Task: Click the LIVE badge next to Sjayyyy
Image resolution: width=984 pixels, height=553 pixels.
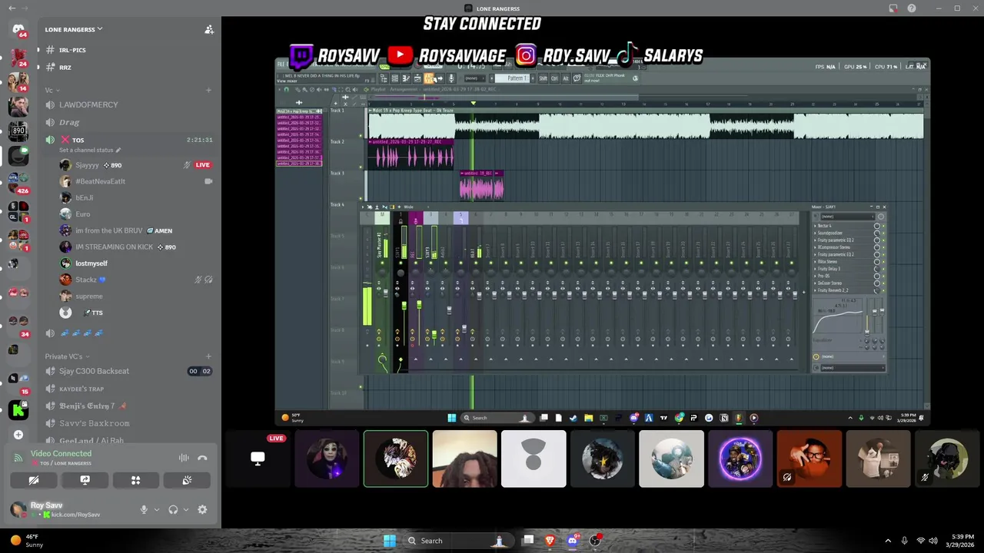Action: (202, 165)
